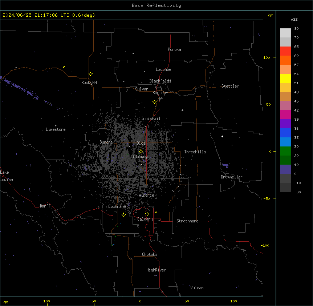This screenshot has width=313, height=306.
Task: Click the yellow radar marker between Olds and Didsbury
Action: click(141, 152)
